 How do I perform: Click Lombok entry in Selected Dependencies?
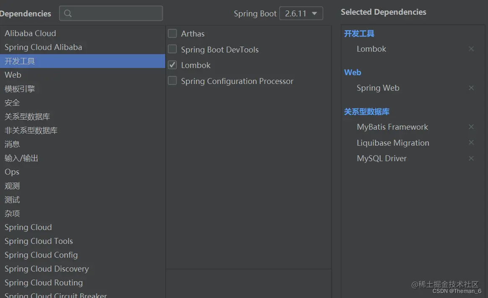coord(371,49)
